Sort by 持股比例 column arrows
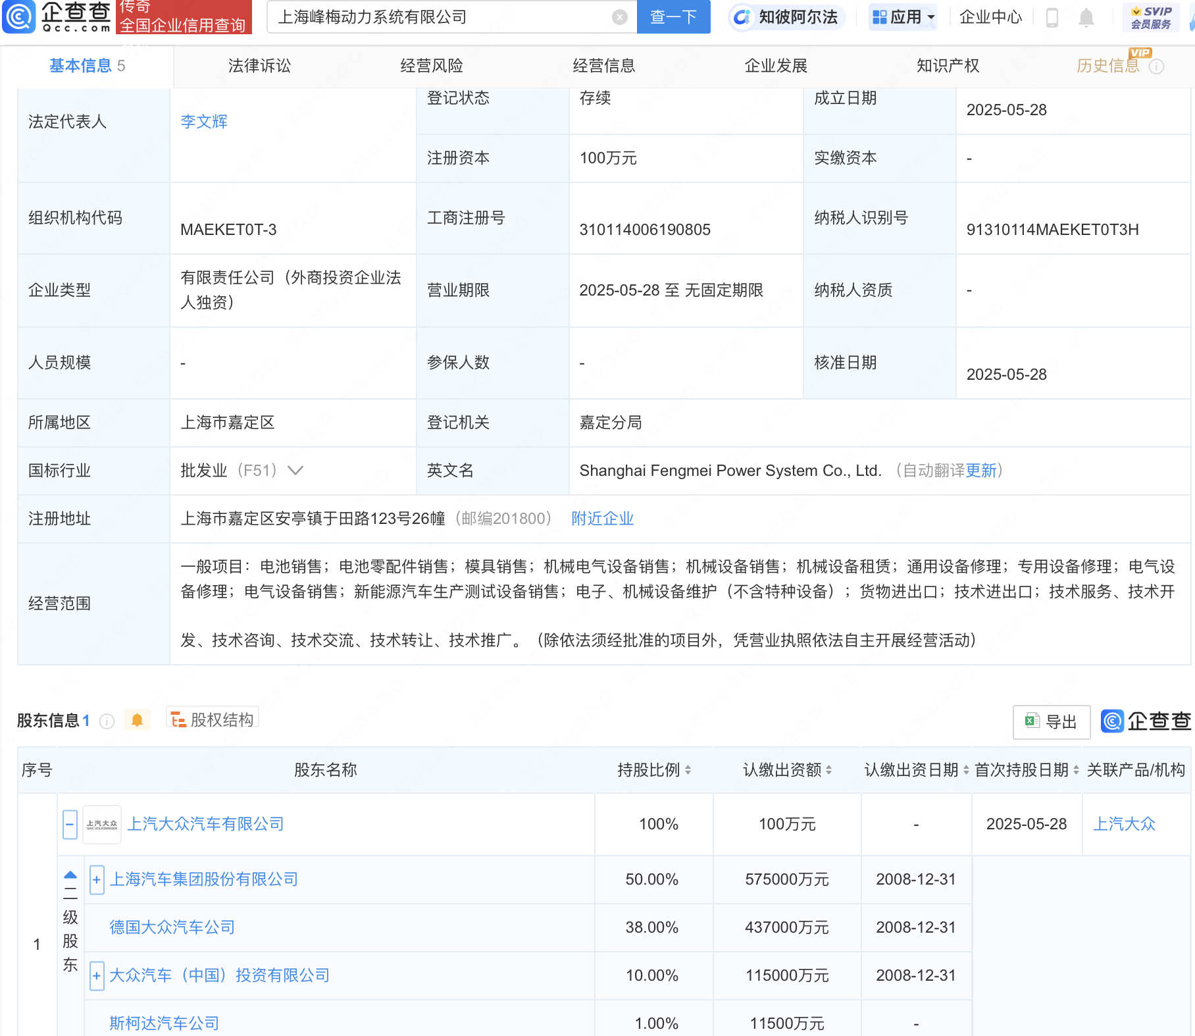1195x1036 pixels. point(688,770)
